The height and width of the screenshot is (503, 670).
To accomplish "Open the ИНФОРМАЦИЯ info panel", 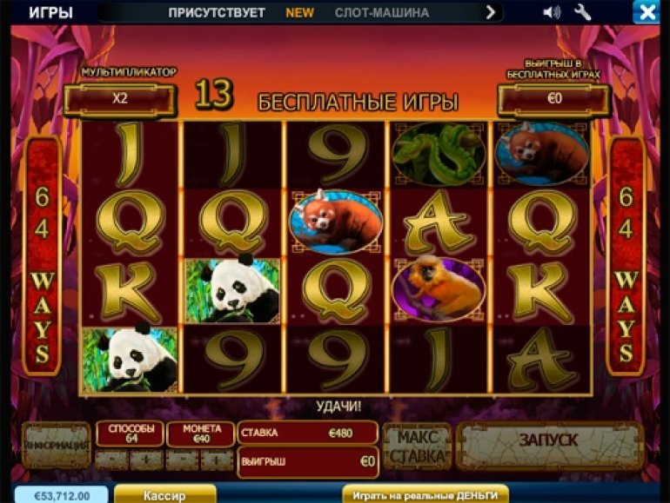I will coord(56,445).
